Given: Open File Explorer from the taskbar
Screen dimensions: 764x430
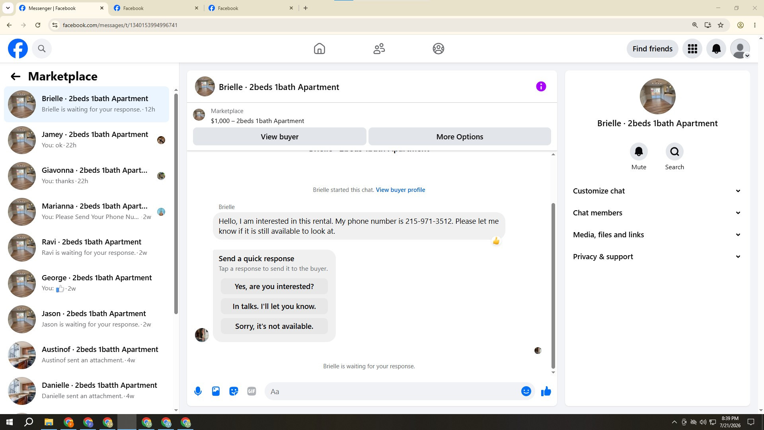Looking at the screenshot, I should (x=49, y=422).
